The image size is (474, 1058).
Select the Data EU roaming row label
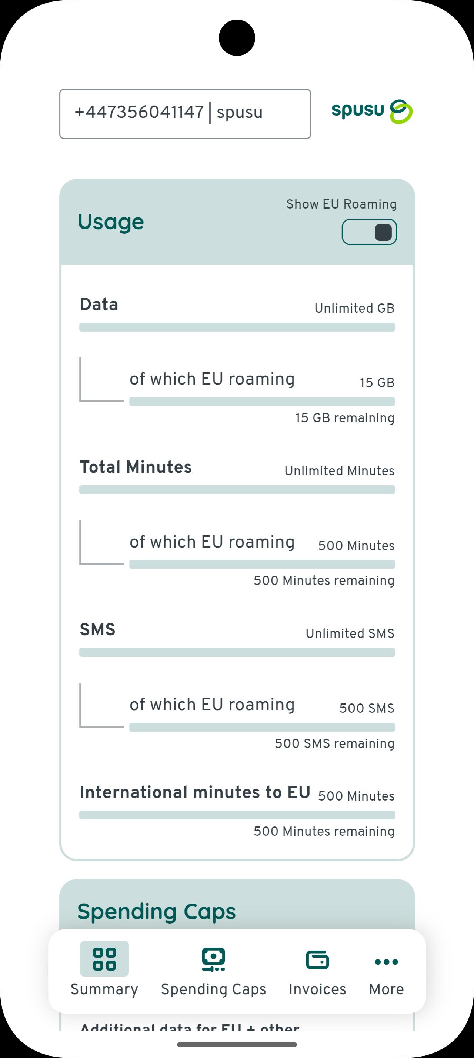point(212,379)
